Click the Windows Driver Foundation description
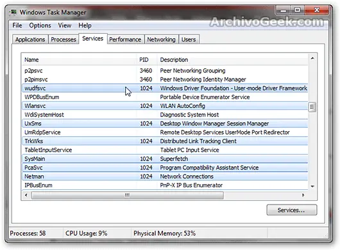The height and width of the screenshot is (250, 340). click(x=234, y=88)
